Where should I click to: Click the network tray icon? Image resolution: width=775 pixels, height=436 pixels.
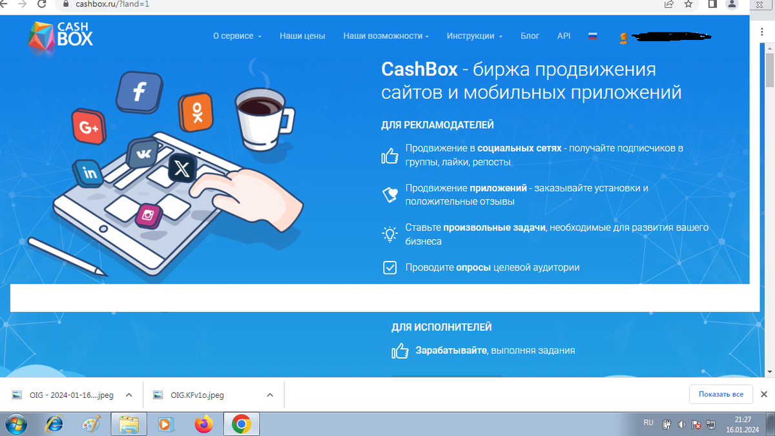coord(711,424)
